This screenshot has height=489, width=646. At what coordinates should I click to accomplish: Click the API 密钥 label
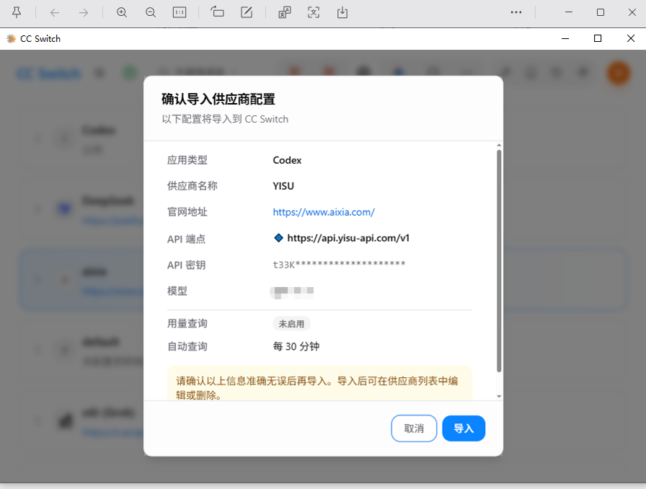point(186,265)
